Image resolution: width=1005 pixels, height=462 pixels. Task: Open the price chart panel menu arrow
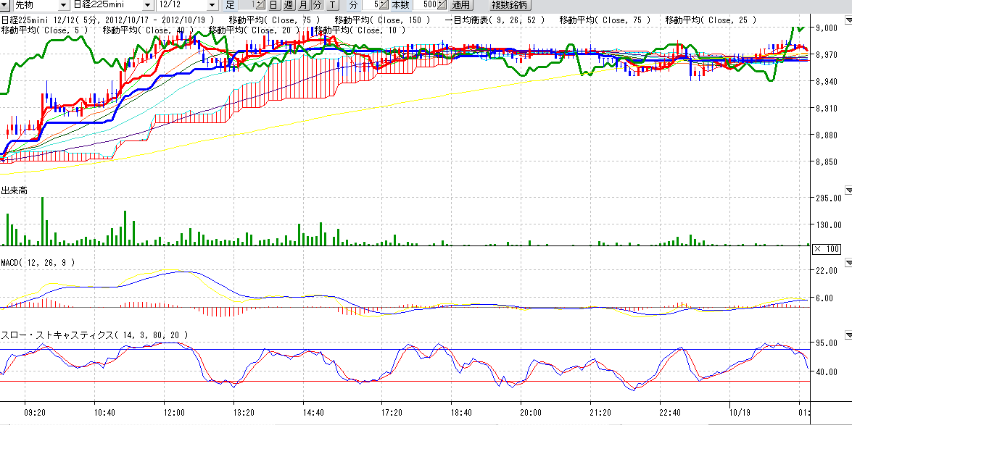pyautogui.click(x=848, y=20)
